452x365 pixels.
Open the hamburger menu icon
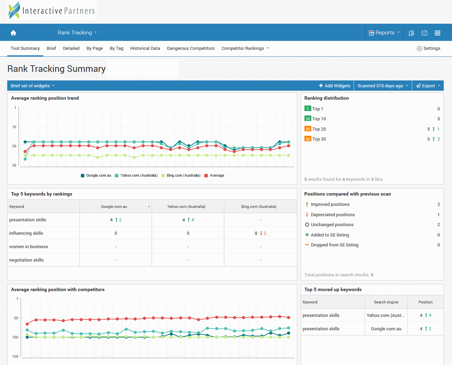coord(438,33)
